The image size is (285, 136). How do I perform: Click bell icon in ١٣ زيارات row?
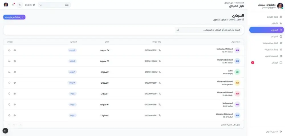(x=9, y=83)
